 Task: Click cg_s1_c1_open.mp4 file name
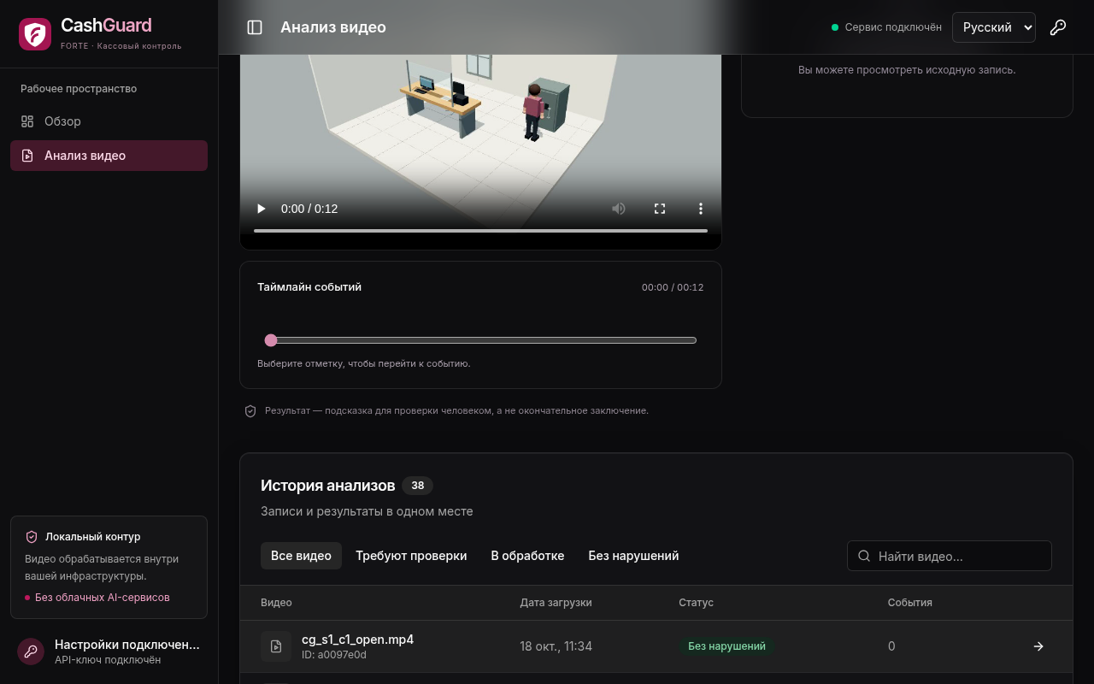pos(357,640)
